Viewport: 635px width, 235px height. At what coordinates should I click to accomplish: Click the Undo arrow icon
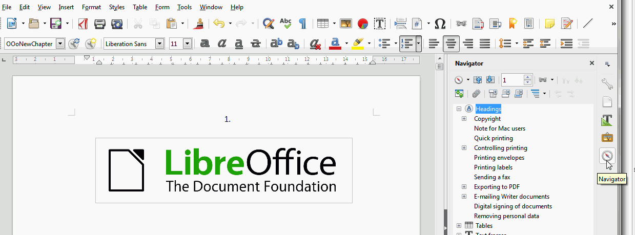[x=219, y=24]
